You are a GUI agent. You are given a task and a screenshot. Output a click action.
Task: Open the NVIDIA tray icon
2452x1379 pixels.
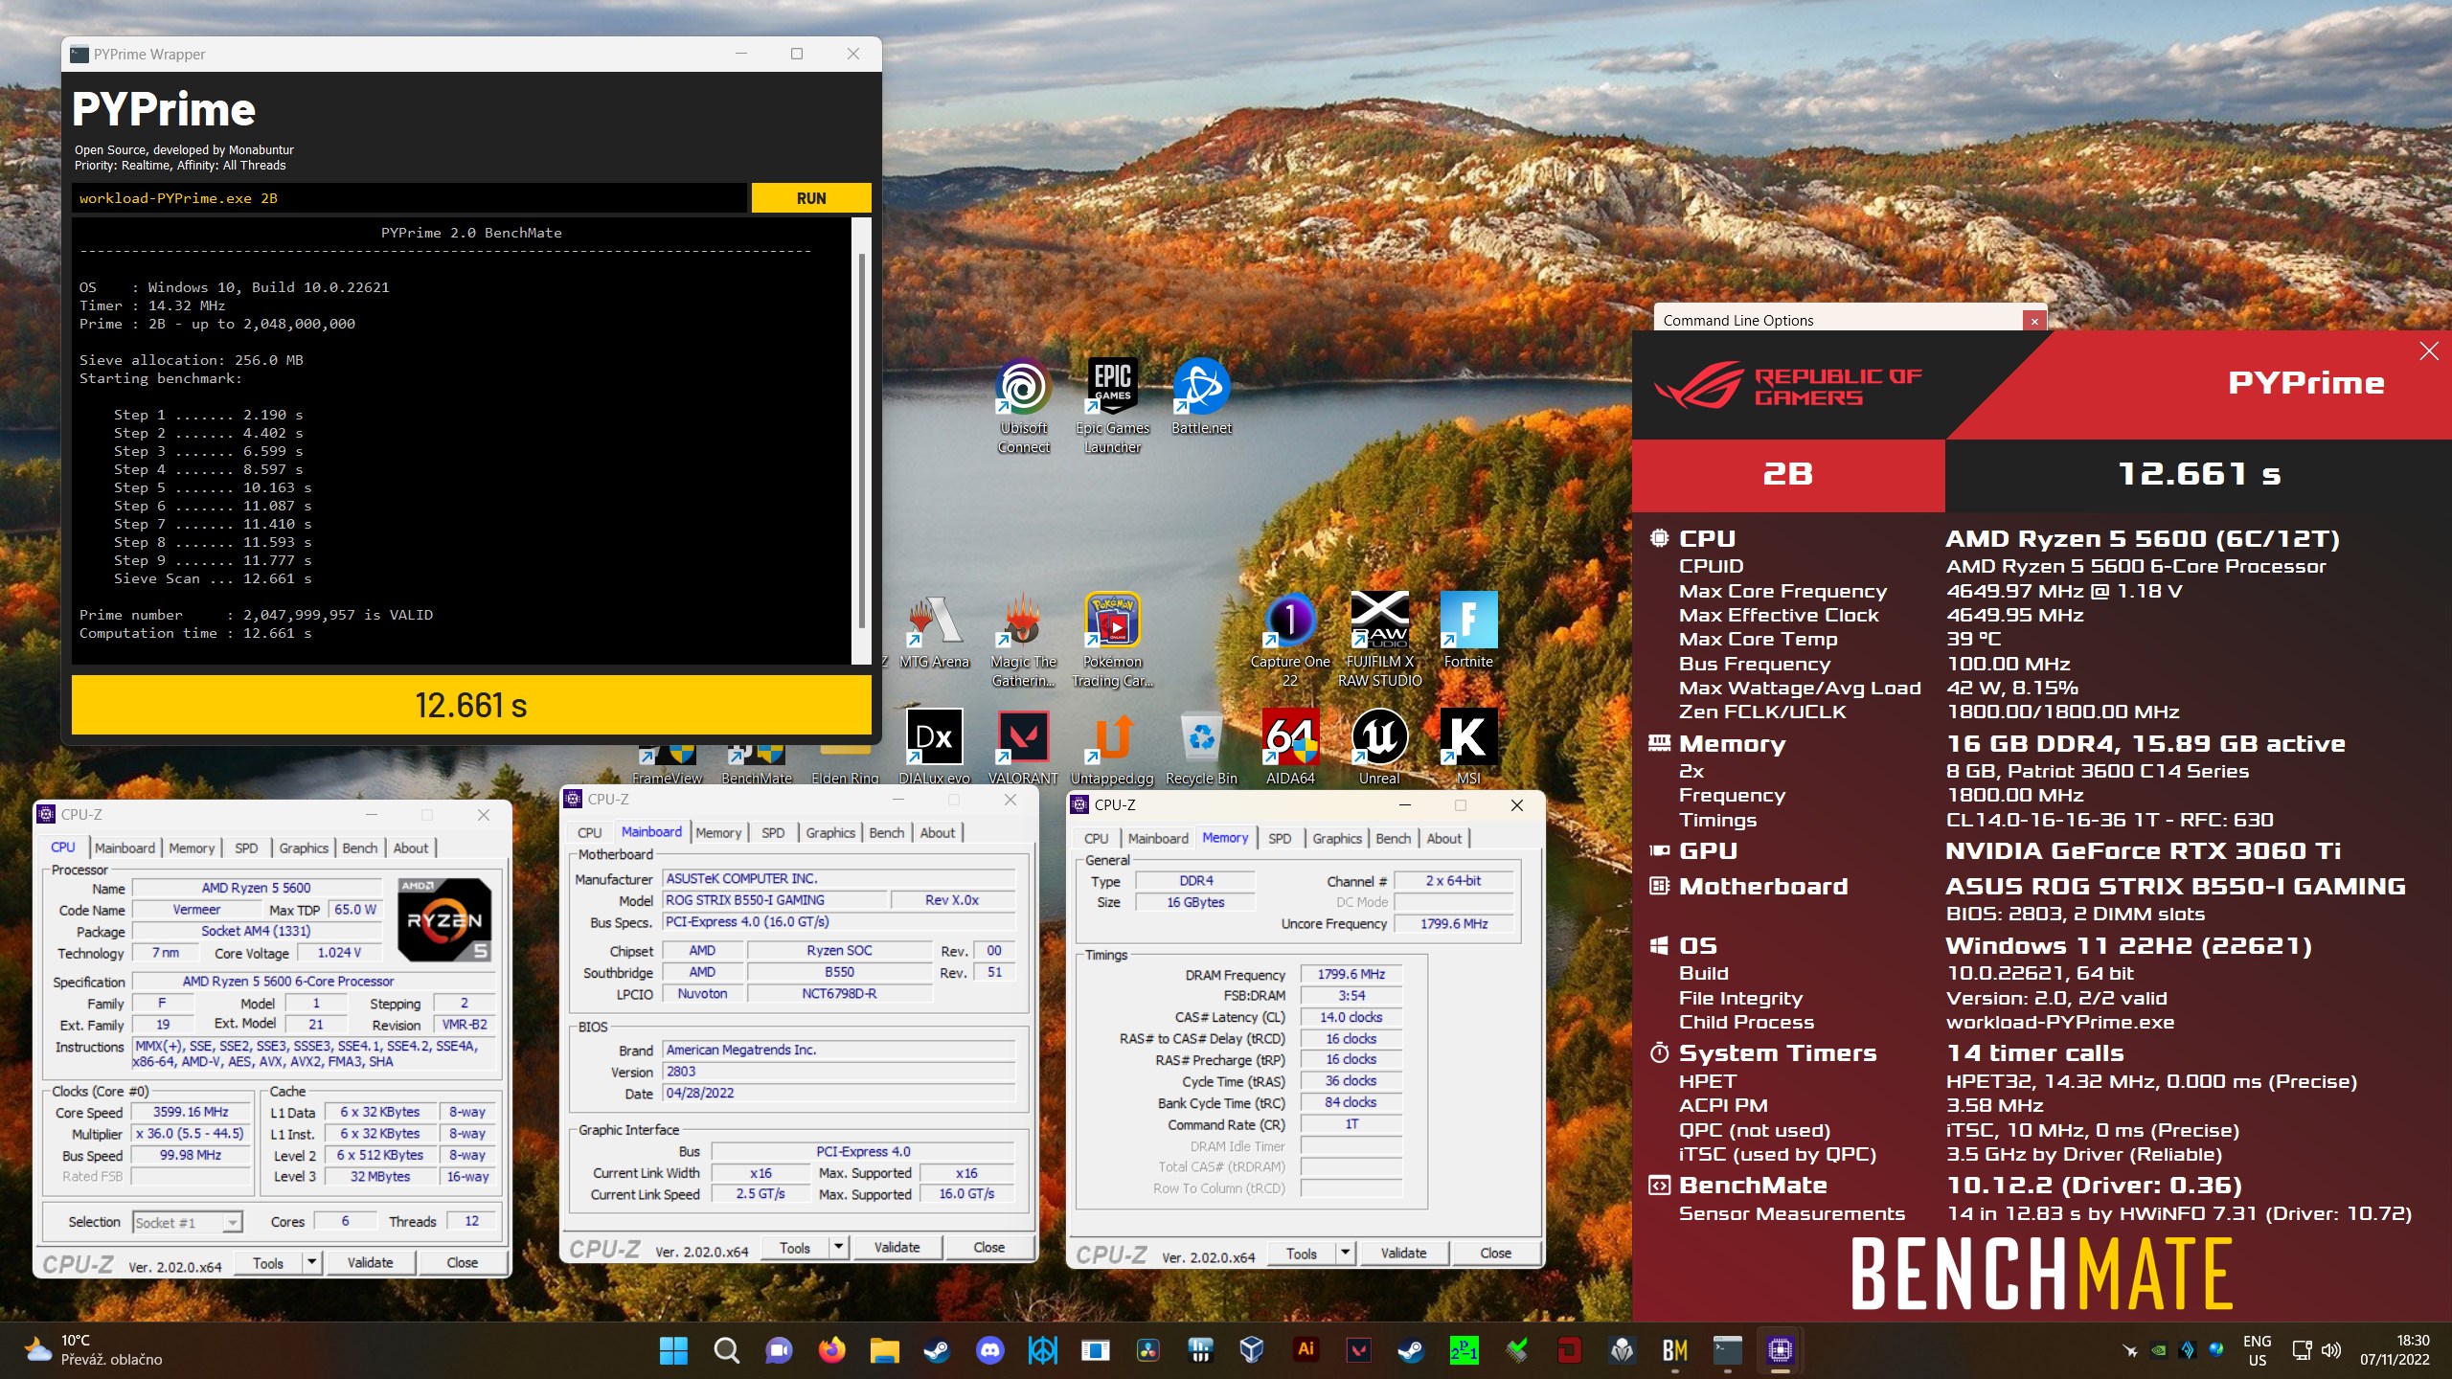tap(2159, 1350)
